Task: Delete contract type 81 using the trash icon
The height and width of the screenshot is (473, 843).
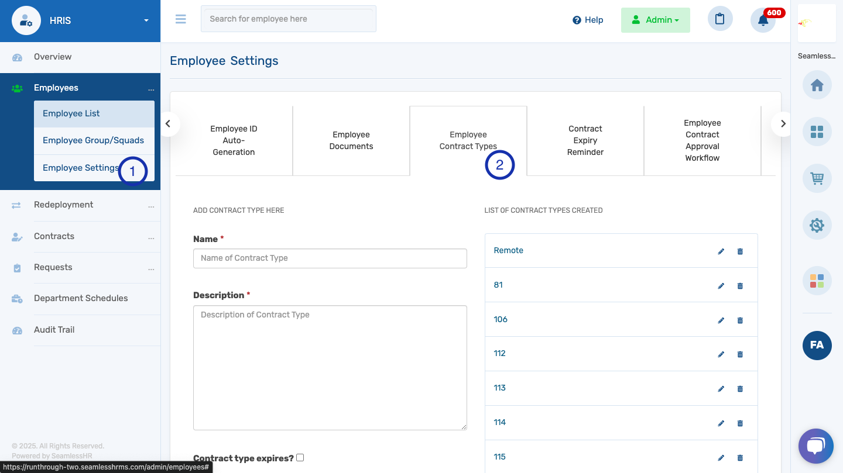Action: tap(739, 285)
